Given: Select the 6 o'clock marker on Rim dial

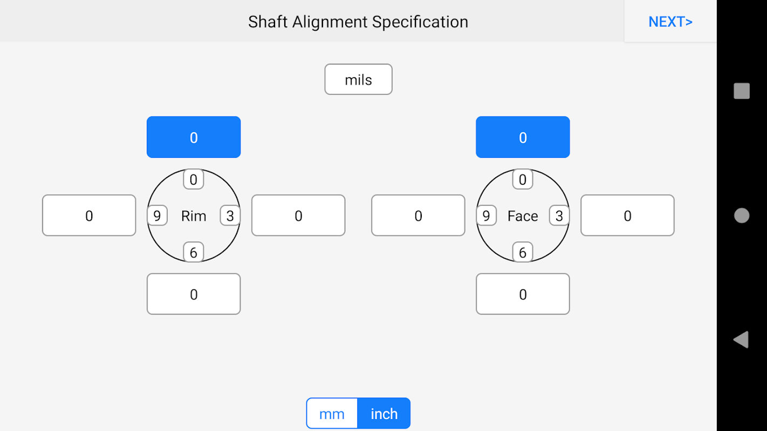Looking at the screenshot, I should click(x=194, y=252).
